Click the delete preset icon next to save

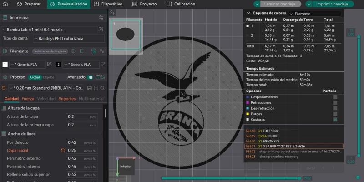click(96, 88)
